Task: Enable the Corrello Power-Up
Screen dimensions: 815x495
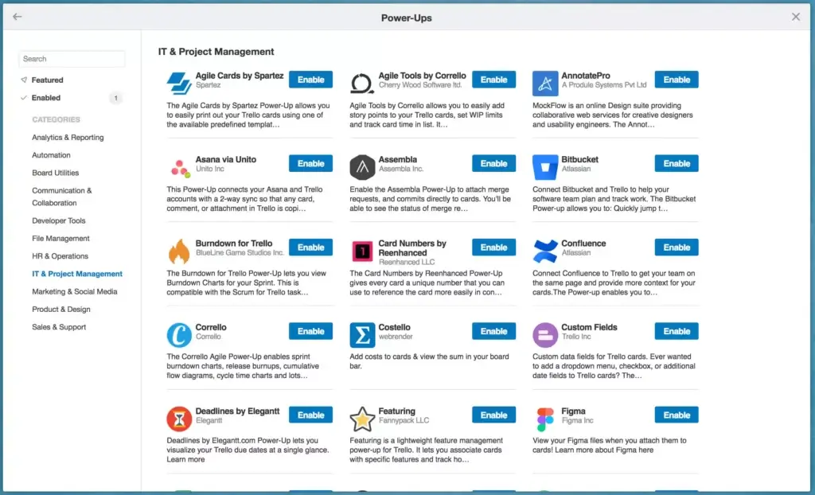Action: (x=310, y=331)
